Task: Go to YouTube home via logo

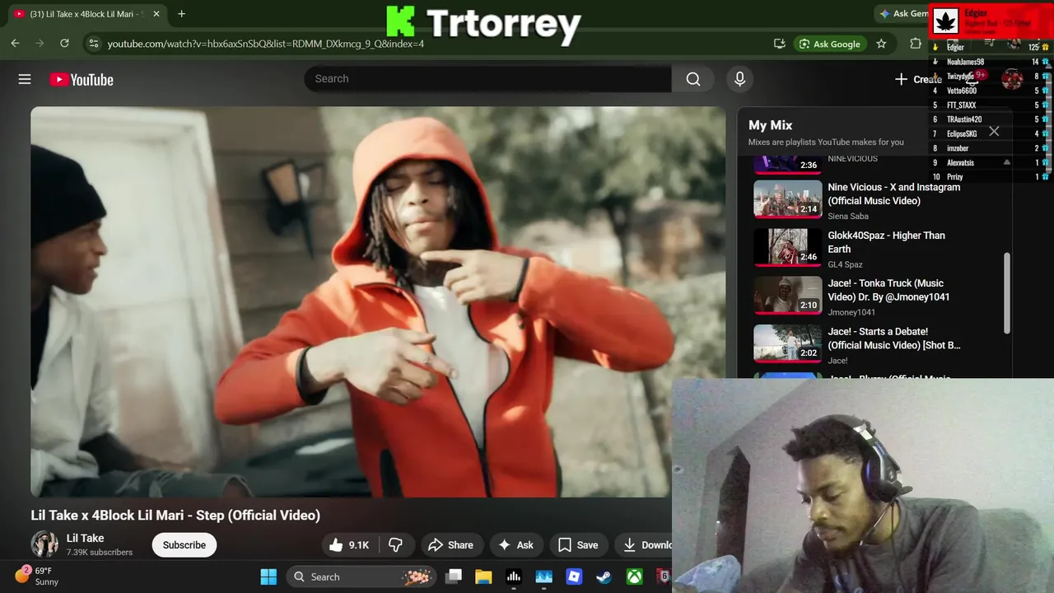Action: coord(82,80)
